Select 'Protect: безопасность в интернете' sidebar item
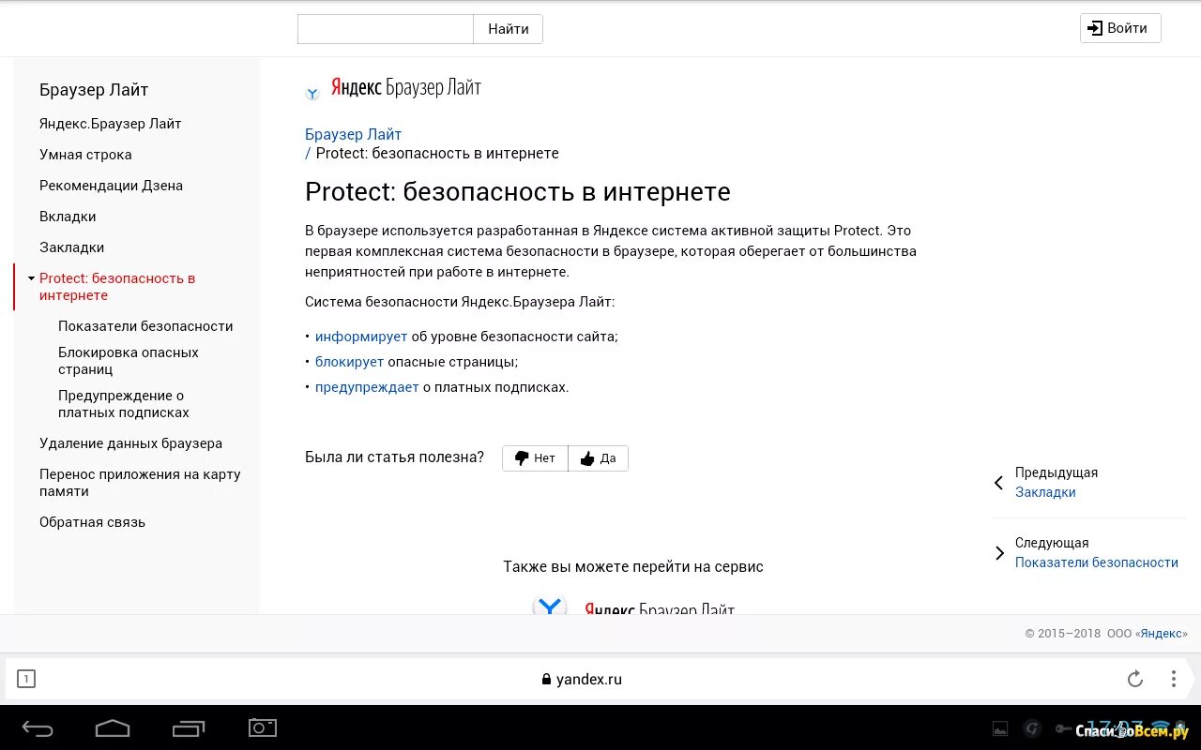Image resolution: width=1201 pixels, height=750 pixels. coord(117,287)
